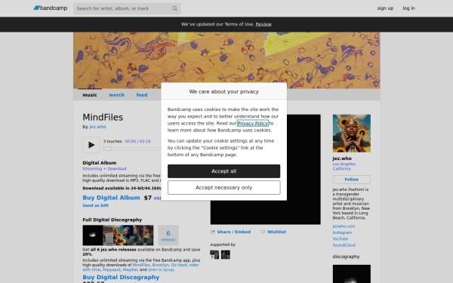This screenshot has height=283, width=453.
Task: Click the colorful artist banner image
Action: [226, 60]
